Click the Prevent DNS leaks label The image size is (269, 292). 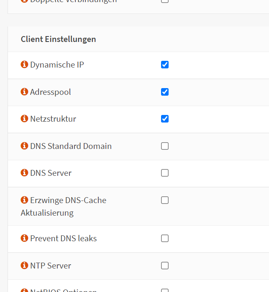(x=64, y=238)
